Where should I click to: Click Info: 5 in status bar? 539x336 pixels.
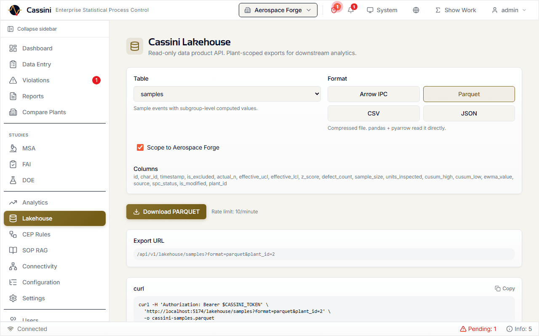(519, 329)
